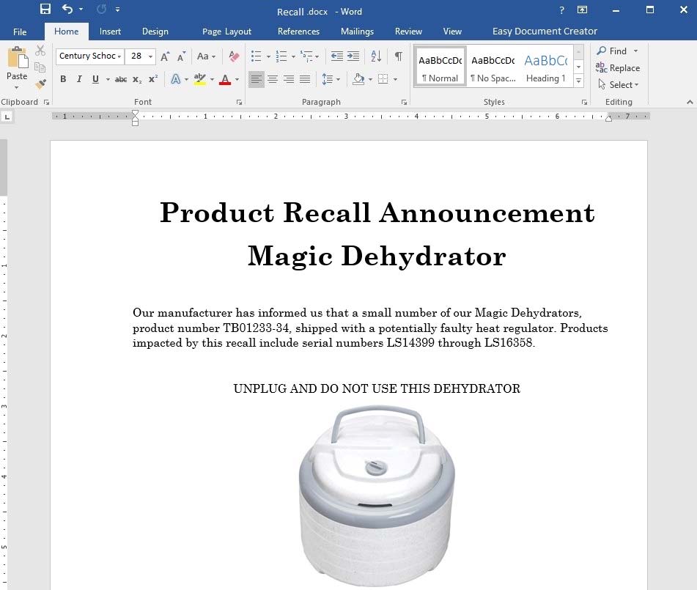Open the Page Layout tab
This screenshot has width=697, height=590.
[226, 32]
